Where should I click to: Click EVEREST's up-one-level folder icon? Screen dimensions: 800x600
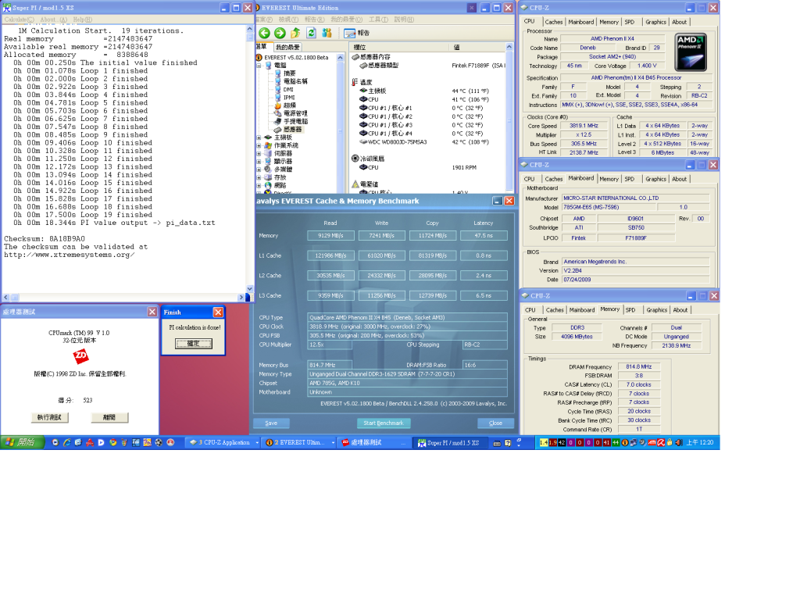(295, 33)
